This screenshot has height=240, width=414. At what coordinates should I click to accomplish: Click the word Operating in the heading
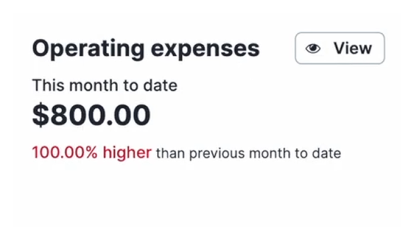coord(88,48)
